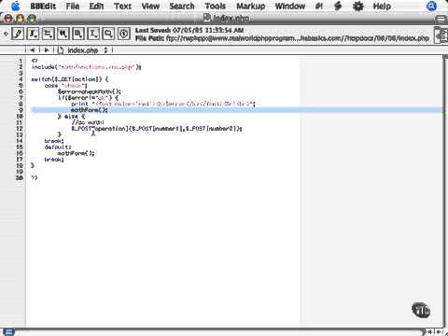Viewport: 448px width, 336px height.
Task: Click the switch($_GET[action]) line
Action: tap(69, 79)
